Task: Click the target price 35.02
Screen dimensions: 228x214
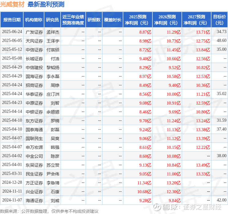Action: tap(222, 94)
